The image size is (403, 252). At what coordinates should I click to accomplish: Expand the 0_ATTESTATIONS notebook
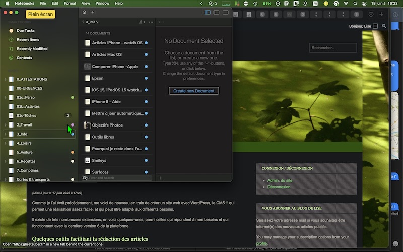(5, 79)
